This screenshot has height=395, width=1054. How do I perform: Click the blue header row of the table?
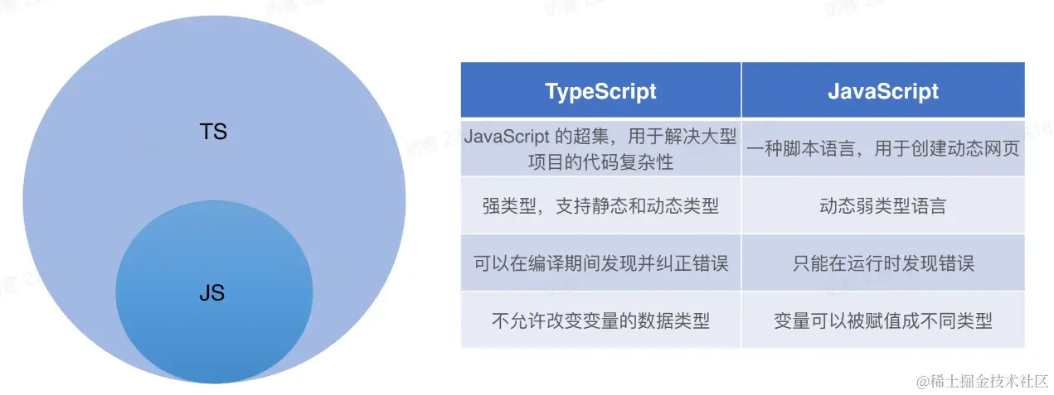tap(743, 91)
